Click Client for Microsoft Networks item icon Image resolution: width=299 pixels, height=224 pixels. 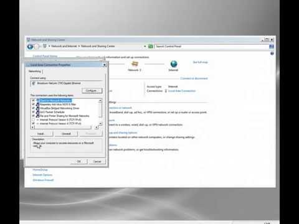[x=37, y=100]
